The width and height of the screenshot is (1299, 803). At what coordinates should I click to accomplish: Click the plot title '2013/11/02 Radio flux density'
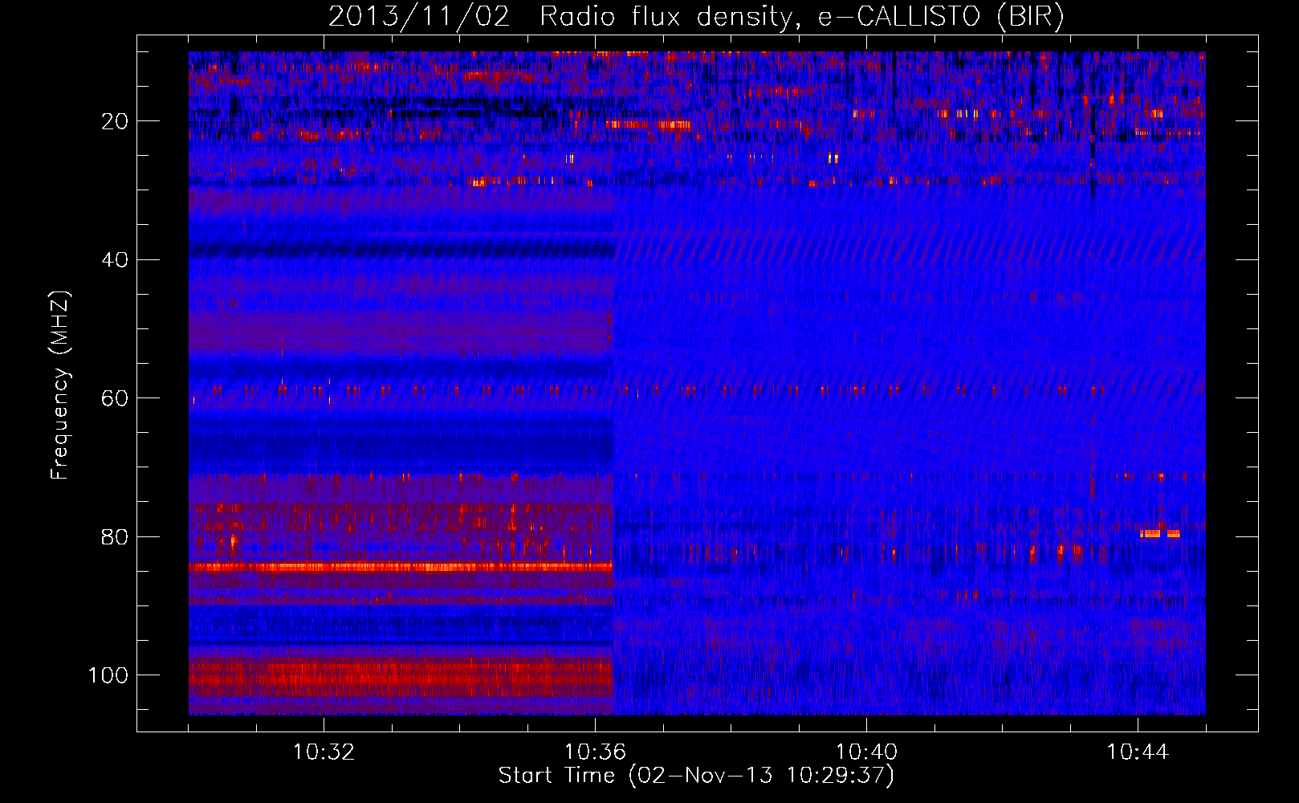(x=696, y=16)
